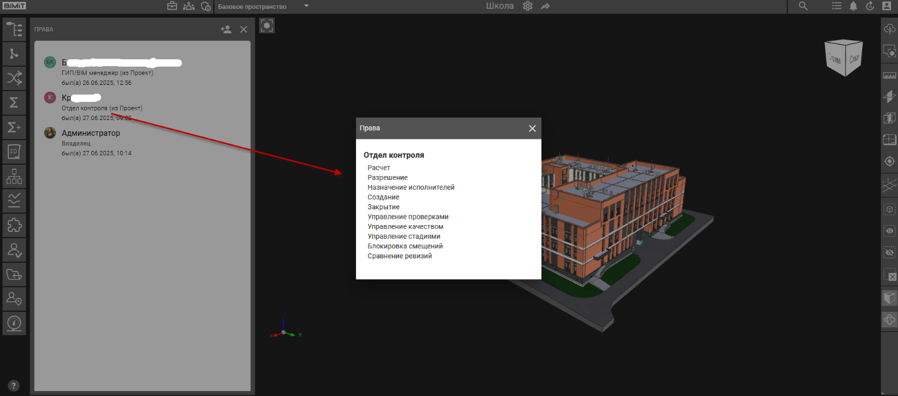This screenshot has width=898, height=396.
Task: Click the 3D navigation view cube
Action: point(844,58)
